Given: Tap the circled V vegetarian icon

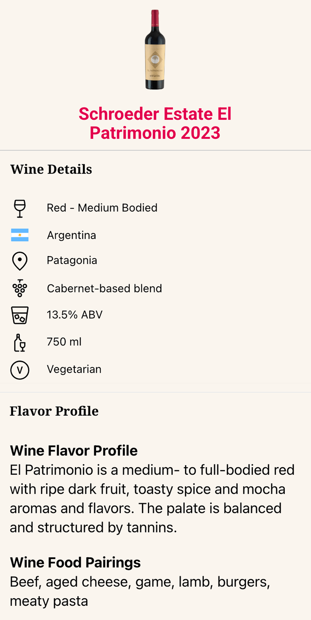Looking at the screenshot, I should coord(20,370).
